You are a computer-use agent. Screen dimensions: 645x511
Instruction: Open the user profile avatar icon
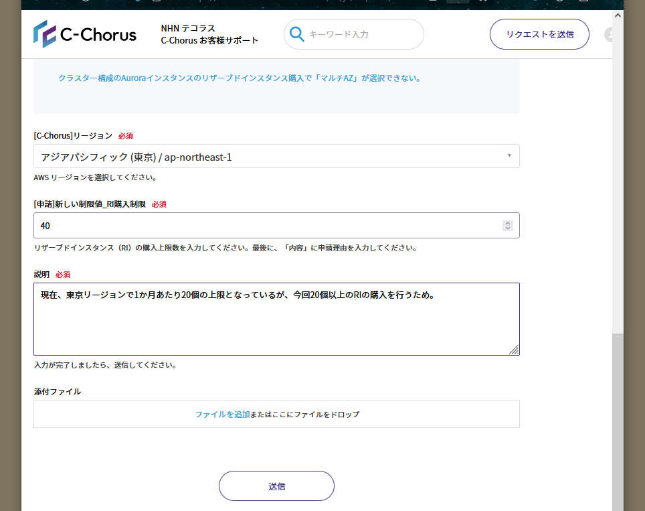pos(610,35)
